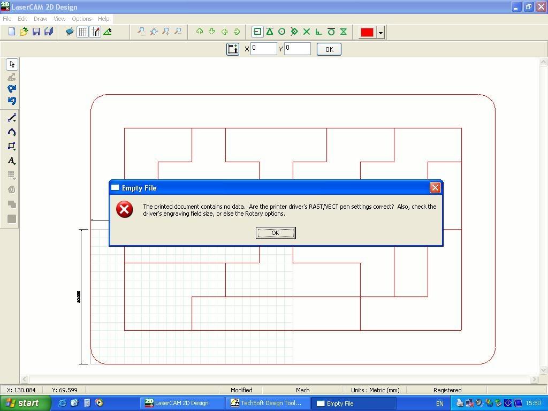Select the Arc drawing tool
Viewport: 548px width, 411px height.
click(x=12, y=132)
